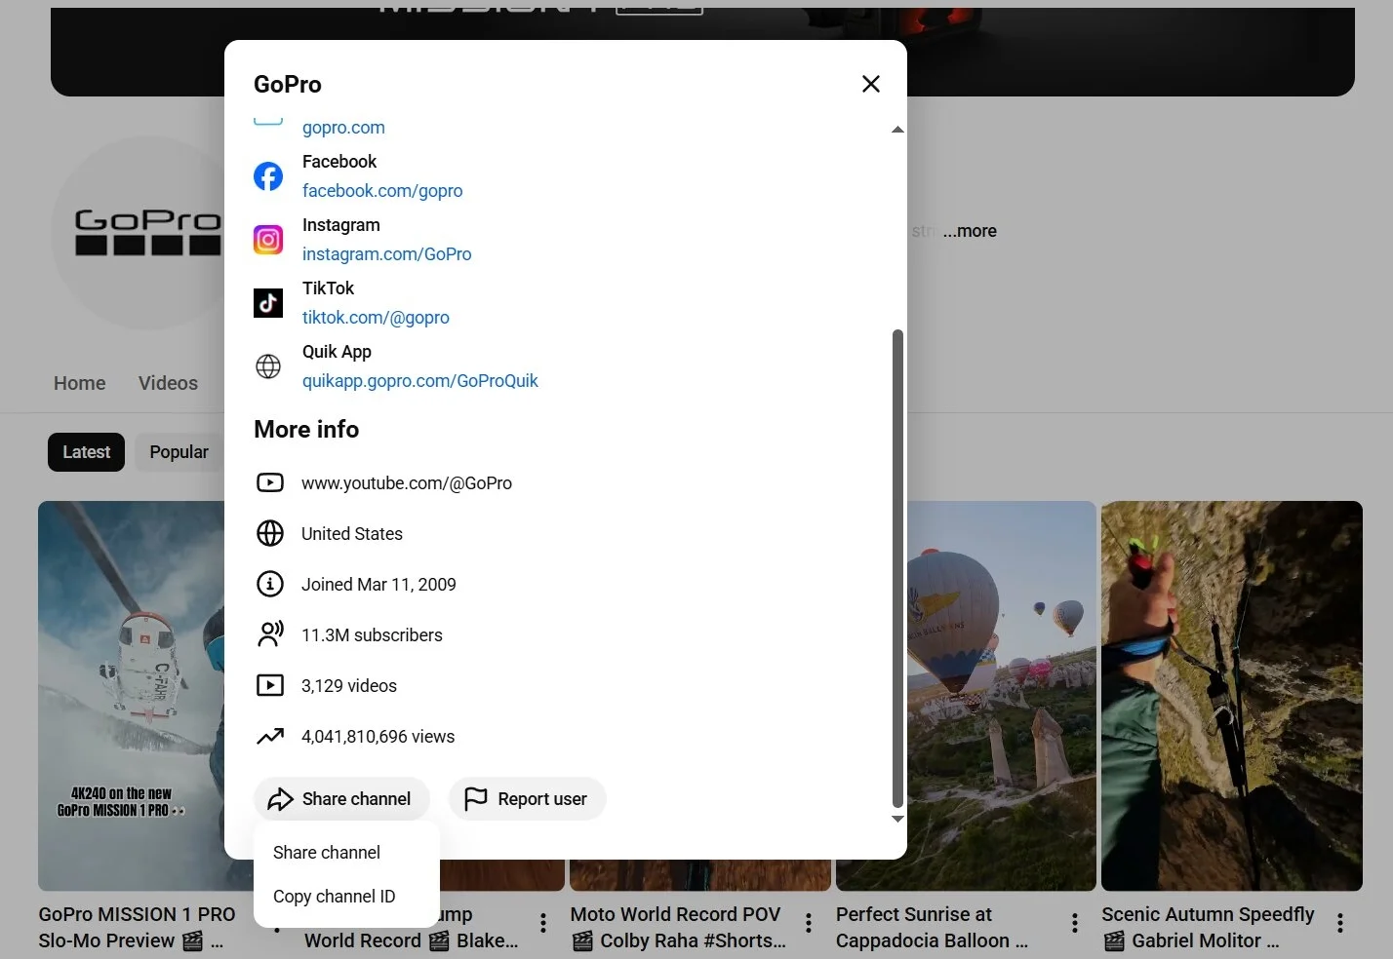Click the info icon beside Joined date
This screenshot has height=959, width=1393.
pos(270,584)
